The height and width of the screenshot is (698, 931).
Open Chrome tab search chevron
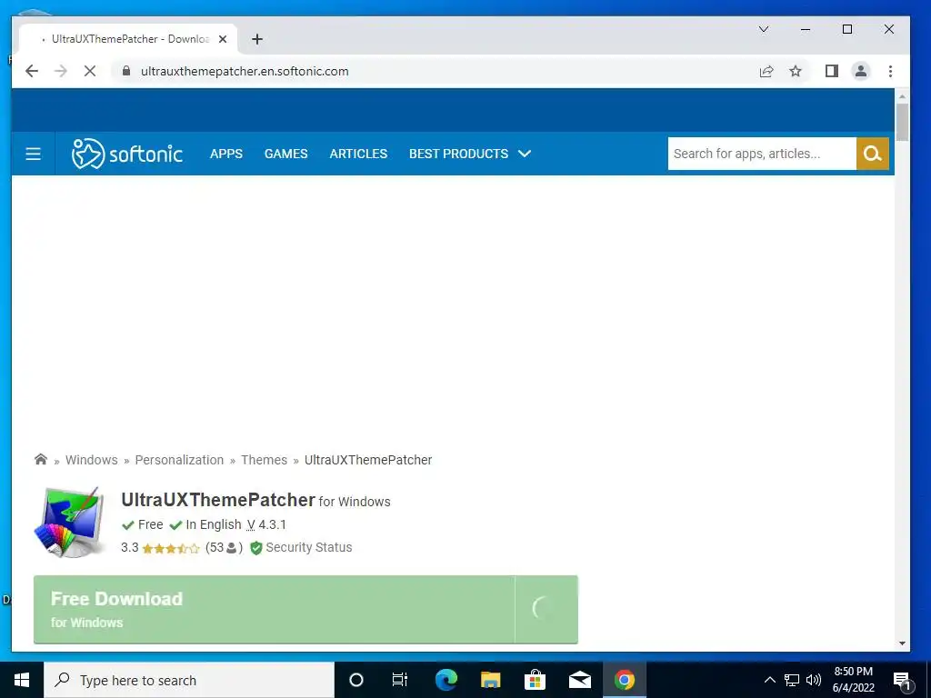tap(764, 29)
